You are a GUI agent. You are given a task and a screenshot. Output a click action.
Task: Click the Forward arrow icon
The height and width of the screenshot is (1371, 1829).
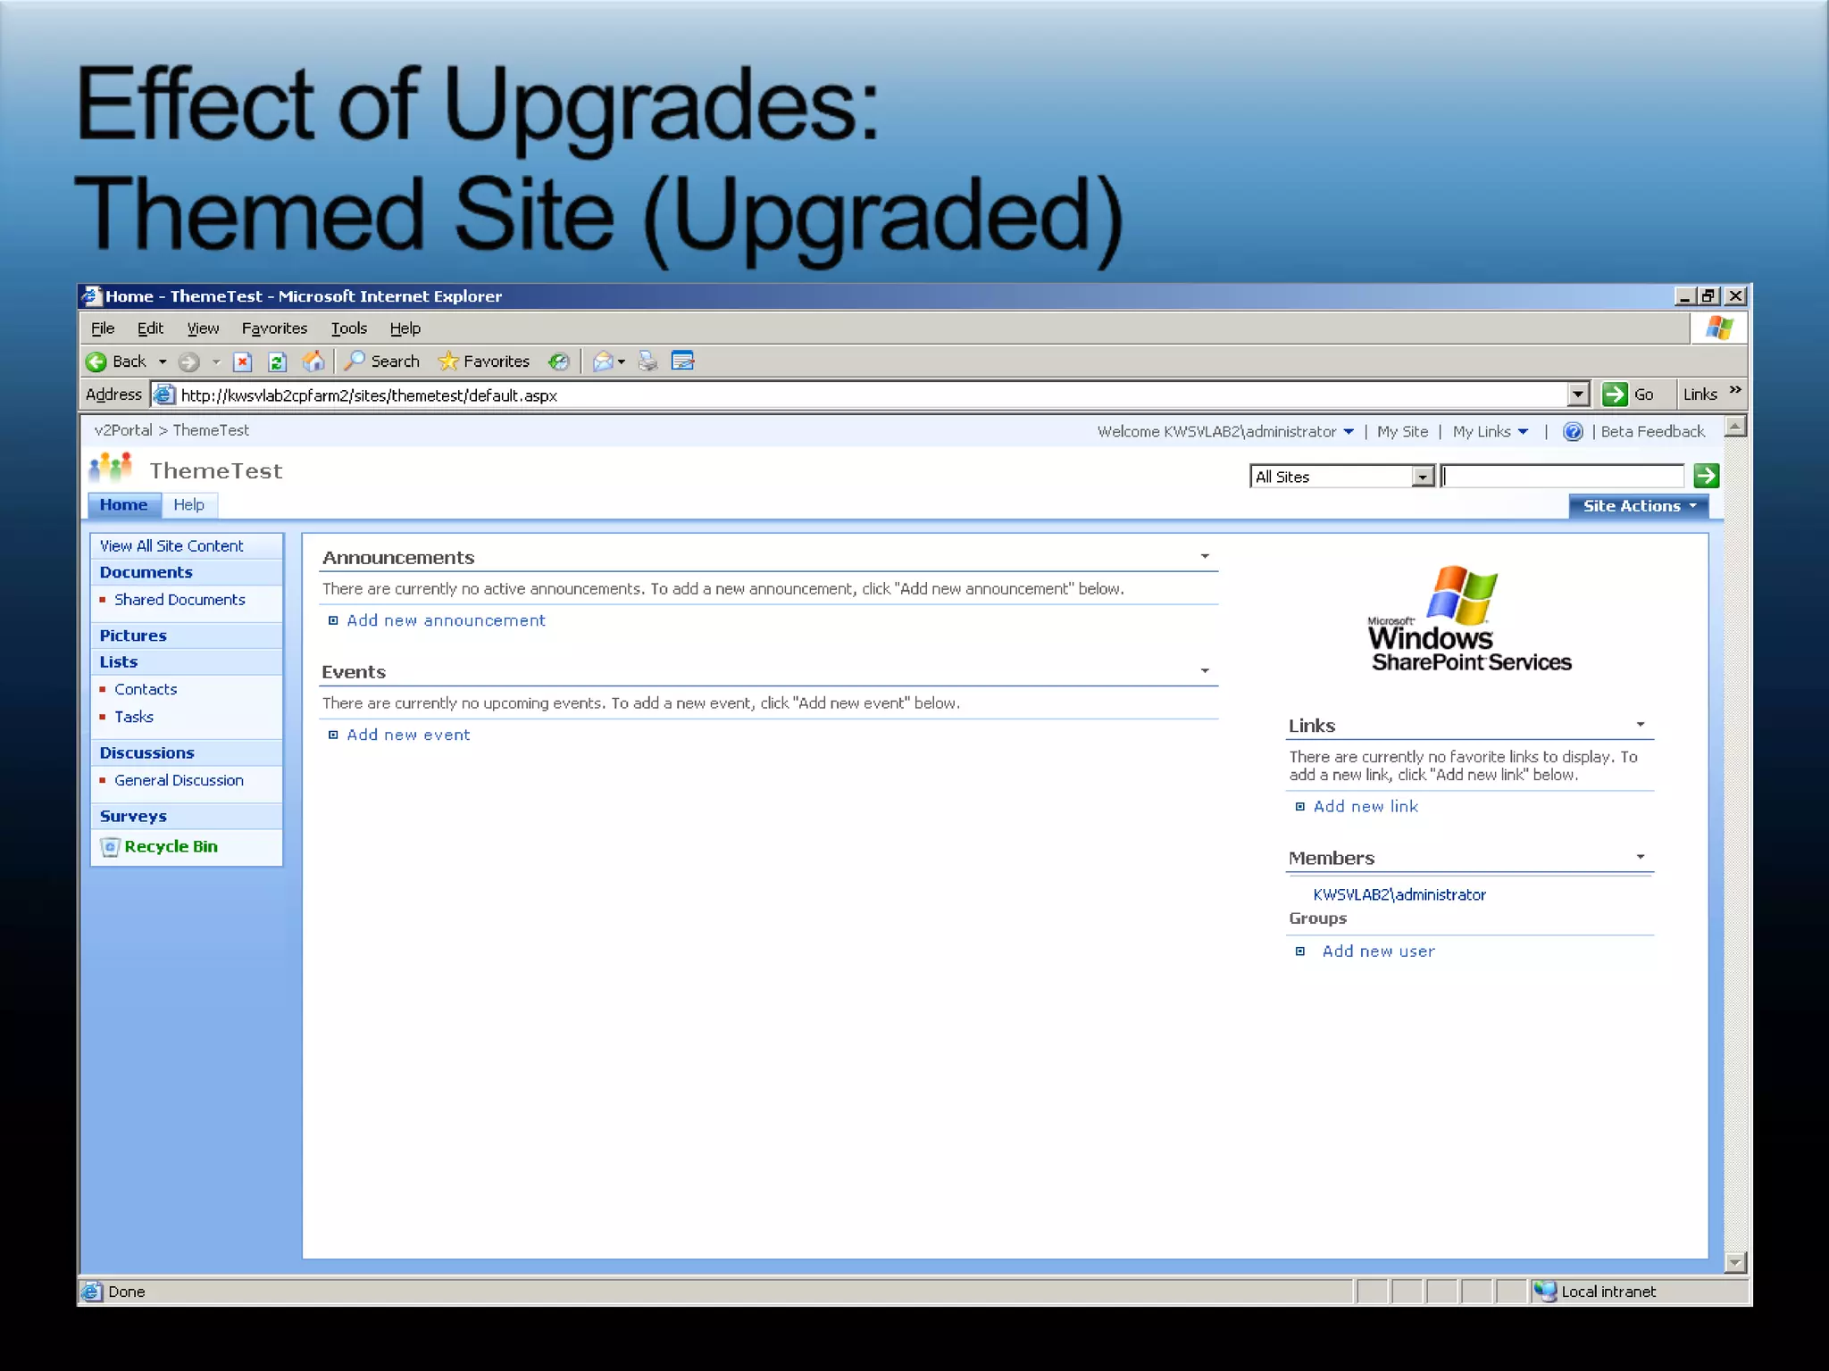pyautogui.click(x=188, y=361)
